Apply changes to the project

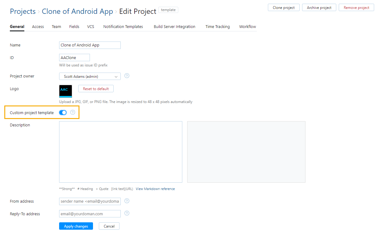pos(76,226)
